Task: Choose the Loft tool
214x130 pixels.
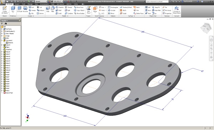Action: click(31, 7)
